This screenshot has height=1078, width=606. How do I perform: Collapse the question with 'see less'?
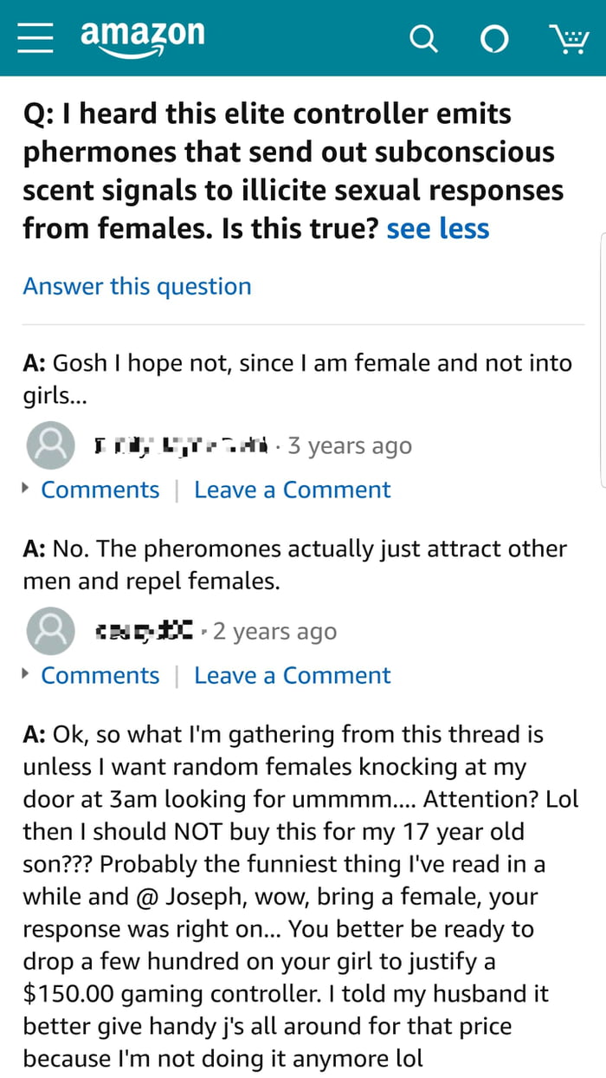point(437,228)
